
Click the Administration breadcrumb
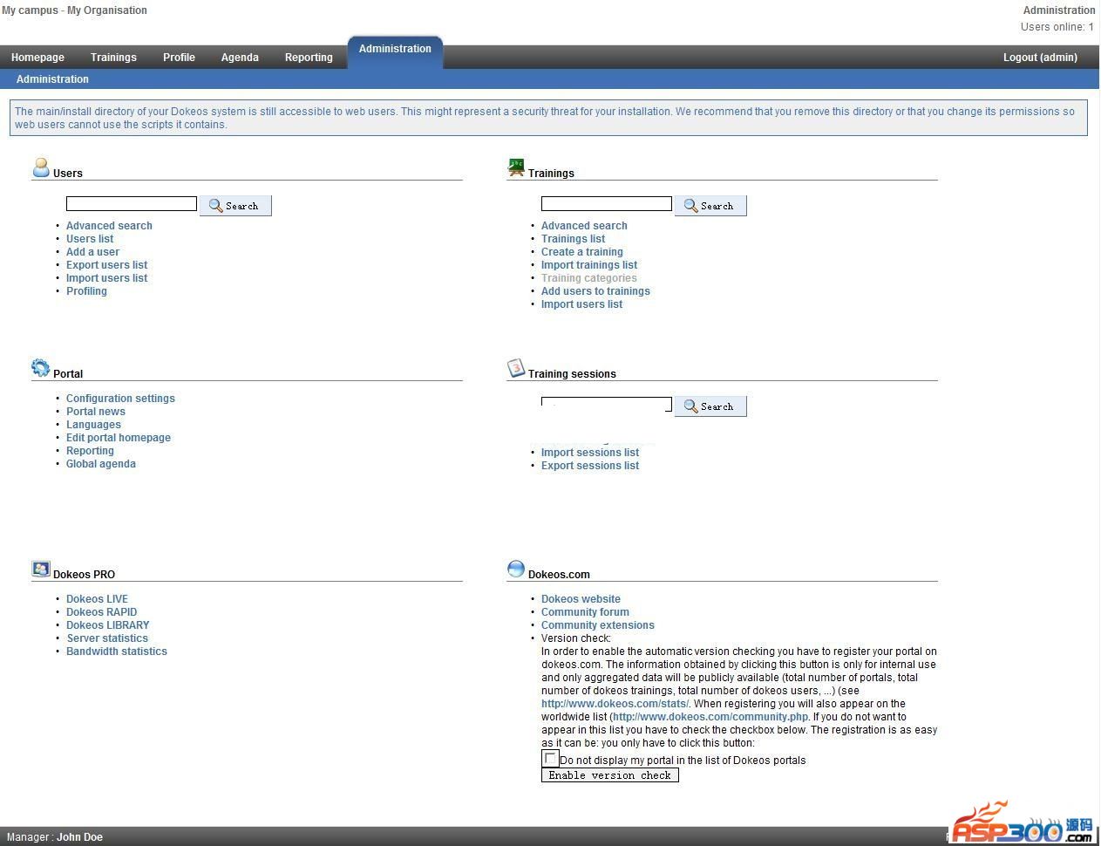click(x=52, y=79)
